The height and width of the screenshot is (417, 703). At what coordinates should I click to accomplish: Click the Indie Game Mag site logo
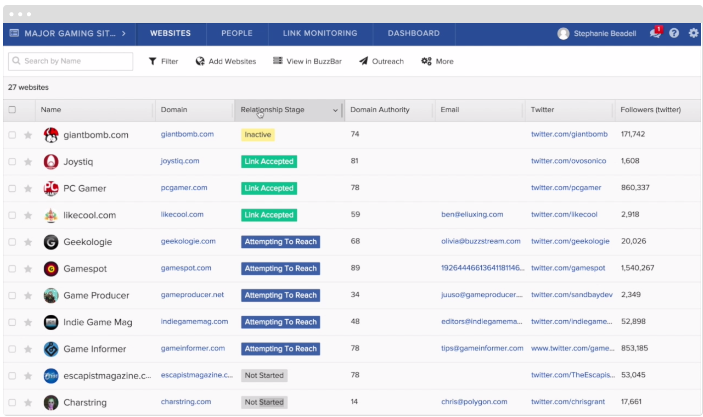[x=51, y=323]
